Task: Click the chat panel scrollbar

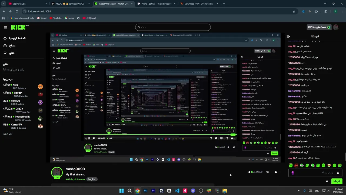Action: tap(345, 157)
